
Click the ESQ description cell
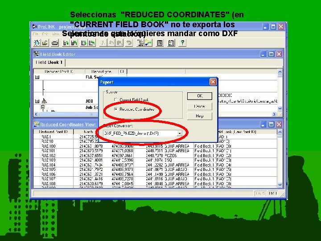pos(168,160)
